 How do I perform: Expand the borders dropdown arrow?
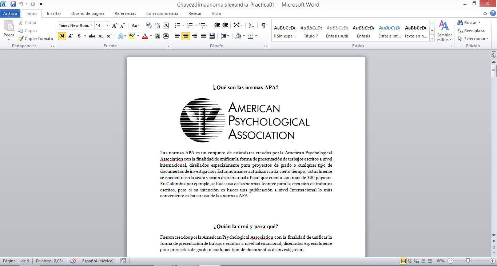[x=256, y=36]
